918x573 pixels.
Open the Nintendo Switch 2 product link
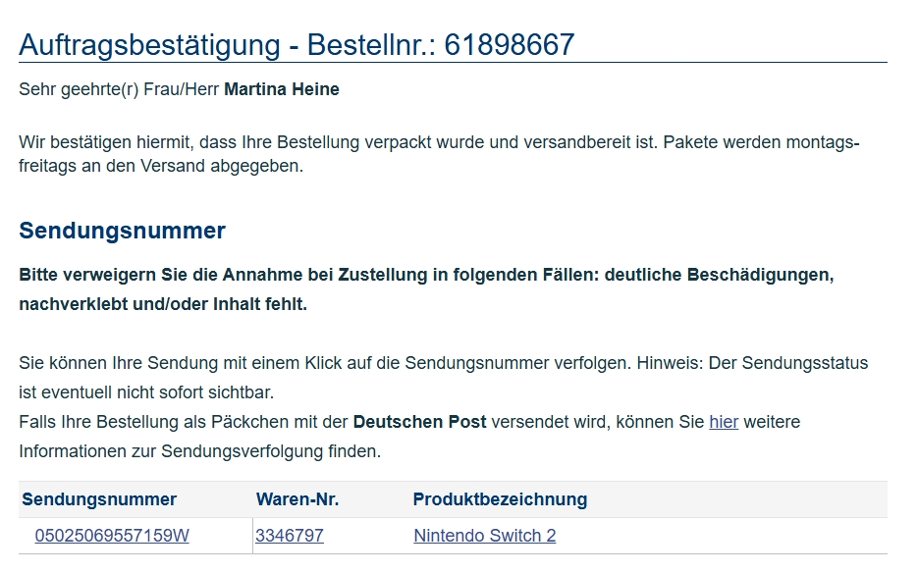484,536
